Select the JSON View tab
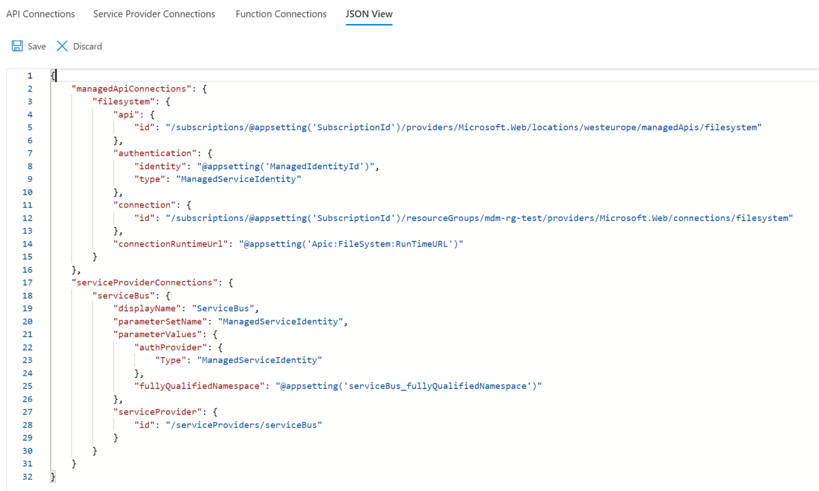The width and height of the screenshot is (819, 491). click(x=368, y=14)
